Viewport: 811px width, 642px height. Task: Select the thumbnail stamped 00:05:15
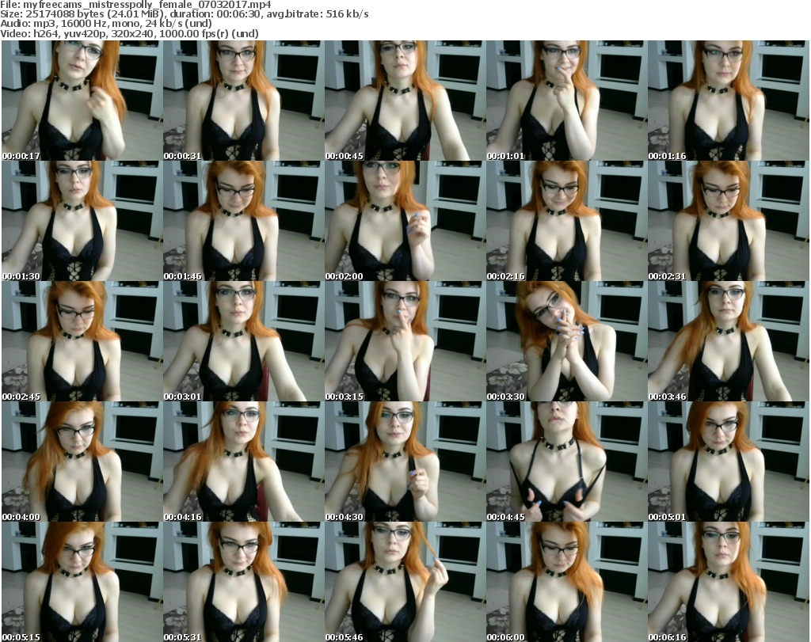click(82, 582)
